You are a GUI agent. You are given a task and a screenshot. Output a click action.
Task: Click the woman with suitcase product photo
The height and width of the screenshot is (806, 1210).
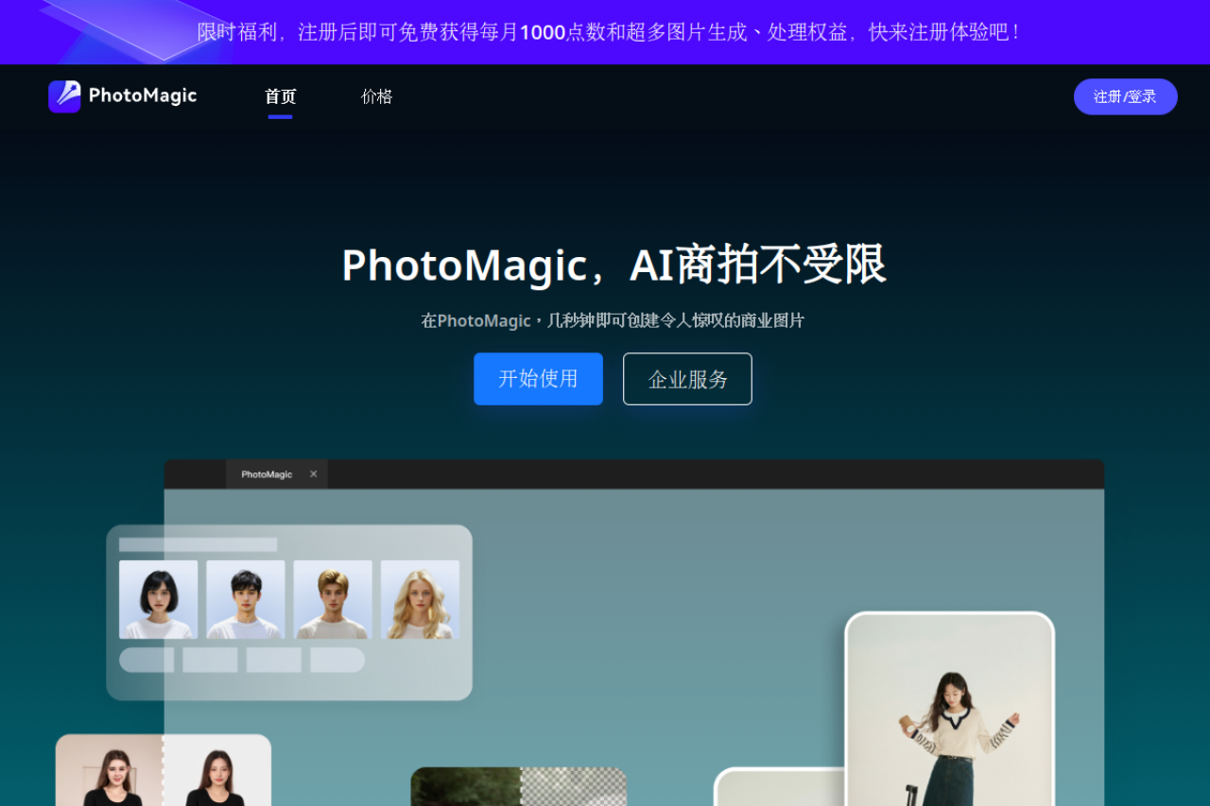[950, 709]
